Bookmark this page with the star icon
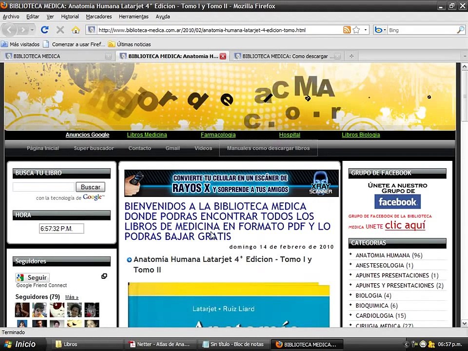Screen dimensions: 468x351 point(356,30)
